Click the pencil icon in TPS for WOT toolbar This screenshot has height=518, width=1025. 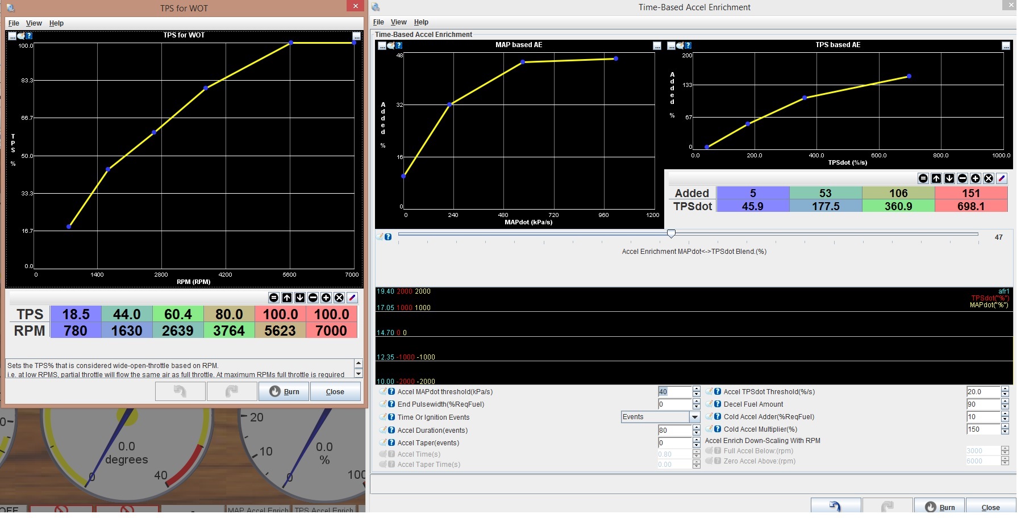pos(352,298)
